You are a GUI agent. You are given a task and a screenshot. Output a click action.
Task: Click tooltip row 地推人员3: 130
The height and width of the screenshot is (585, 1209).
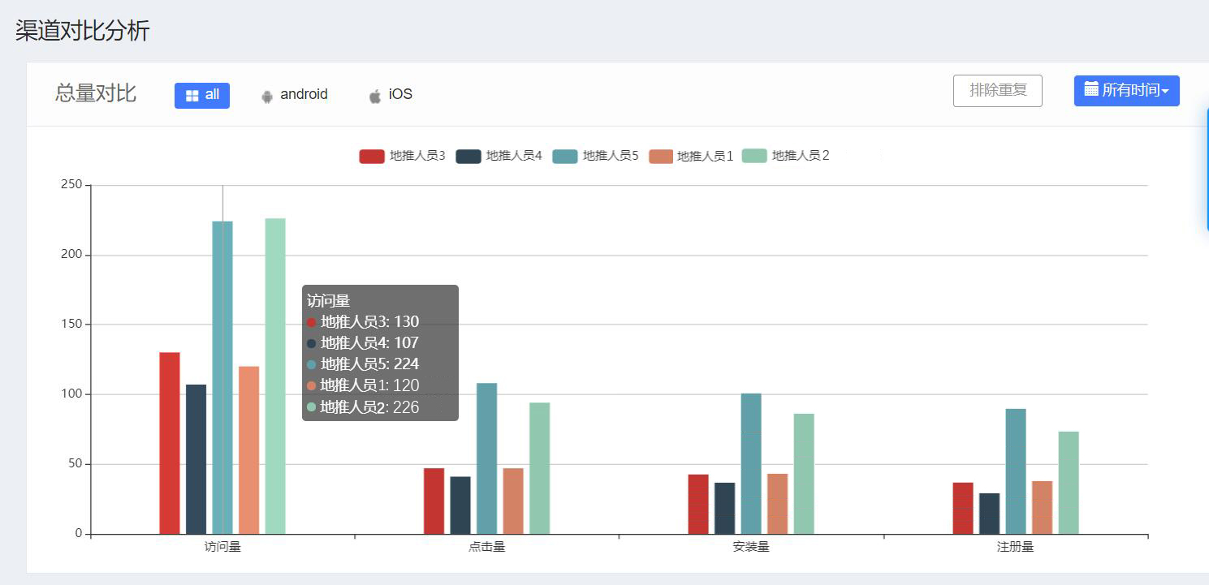pos(363,322)
